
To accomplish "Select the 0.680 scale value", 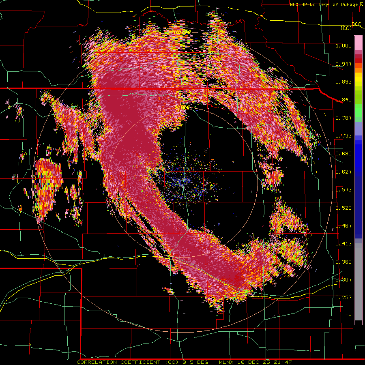I will point(344,154).
